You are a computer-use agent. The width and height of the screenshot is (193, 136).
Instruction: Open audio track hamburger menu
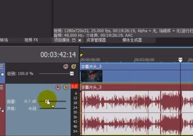point(1,87)
